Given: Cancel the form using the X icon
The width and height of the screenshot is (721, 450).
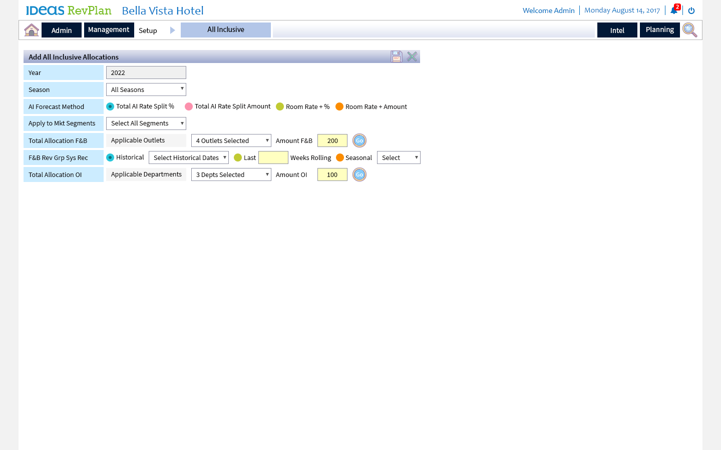Looking at the screenshot, I should (x=412, y=56).
